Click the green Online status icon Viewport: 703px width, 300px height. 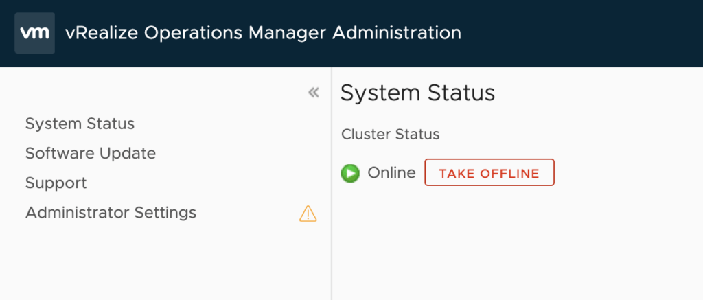pos(350,173)
